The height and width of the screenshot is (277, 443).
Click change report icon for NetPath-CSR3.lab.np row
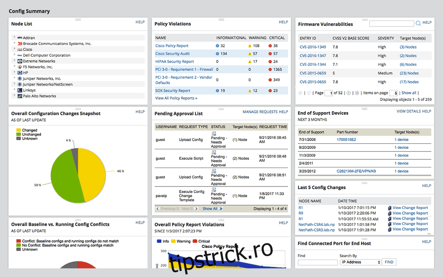[390, 229]
